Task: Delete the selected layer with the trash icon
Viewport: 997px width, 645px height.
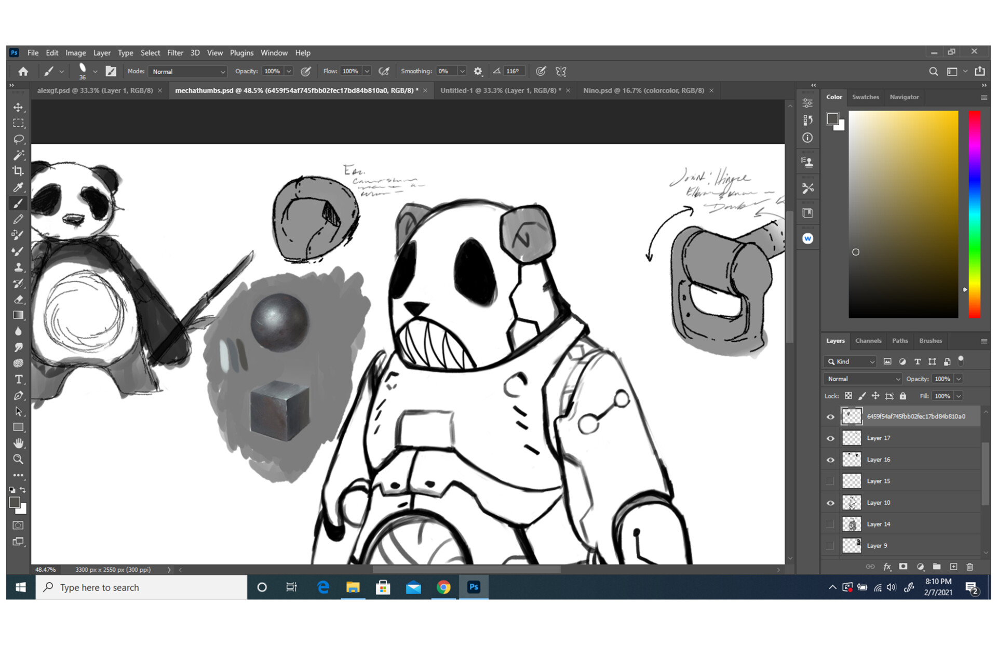Action: click(x=970, y=567)
